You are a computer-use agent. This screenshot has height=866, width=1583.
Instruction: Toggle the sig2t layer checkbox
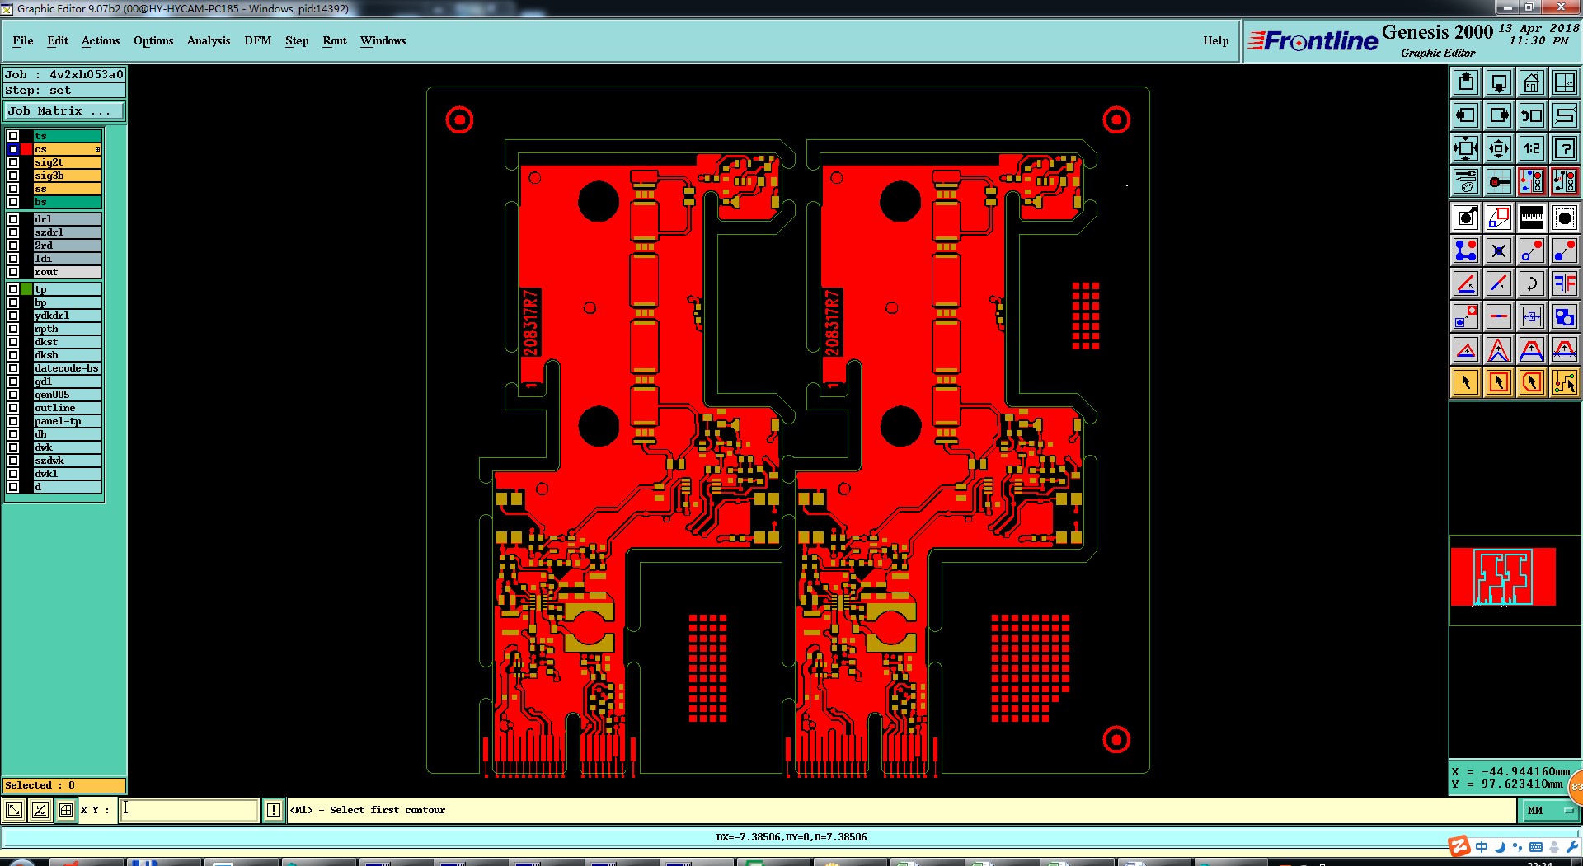pos(13,162)
